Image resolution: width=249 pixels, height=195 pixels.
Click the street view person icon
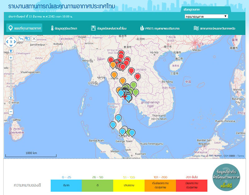click(11, 51)
